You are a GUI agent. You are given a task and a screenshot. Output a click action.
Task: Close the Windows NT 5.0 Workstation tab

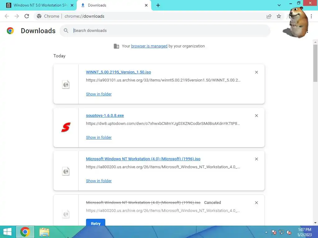click(x=72, y=5)
